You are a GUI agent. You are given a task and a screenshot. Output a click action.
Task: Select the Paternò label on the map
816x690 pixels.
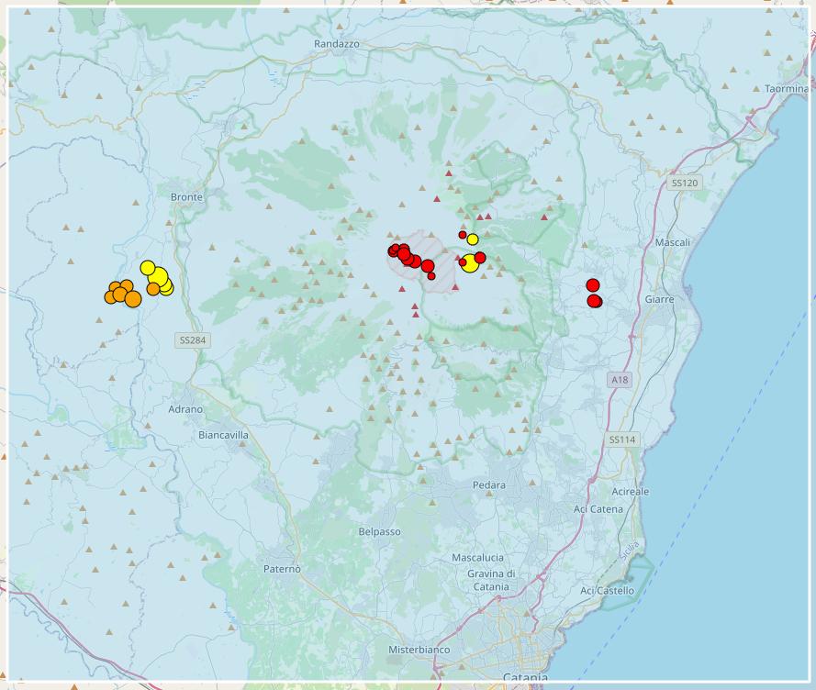click(282, 569)
